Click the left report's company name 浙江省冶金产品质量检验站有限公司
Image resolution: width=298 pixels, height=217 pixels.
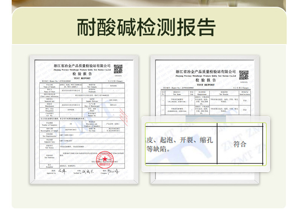click(x=82, y=66)
